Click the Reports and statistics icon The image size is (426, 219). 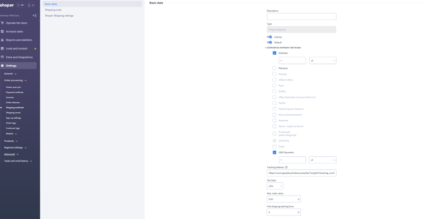pos(2,40)
